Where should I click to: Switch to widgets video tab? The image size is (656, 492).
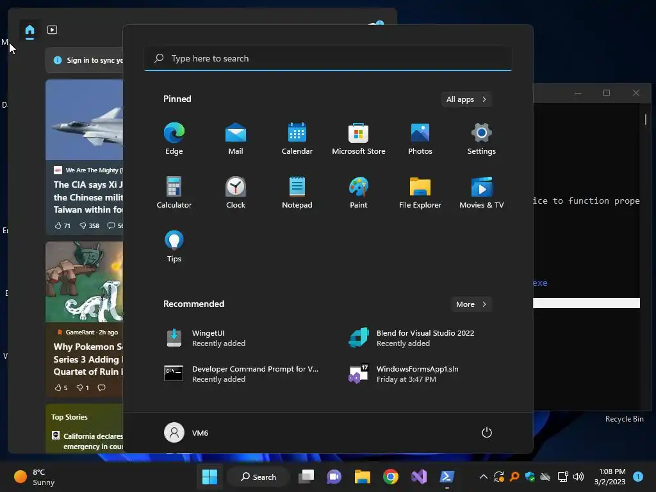coord(53,30)
